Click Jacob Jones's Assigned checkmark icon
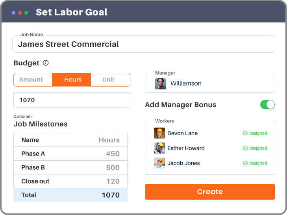This screenshot has width=287, height=215. pos(245,163)
